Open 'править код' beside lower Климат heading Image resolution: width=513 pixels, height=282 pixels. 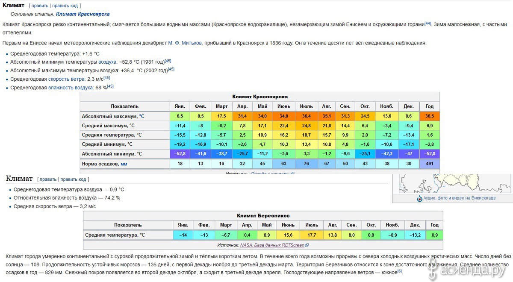point(73,179)
